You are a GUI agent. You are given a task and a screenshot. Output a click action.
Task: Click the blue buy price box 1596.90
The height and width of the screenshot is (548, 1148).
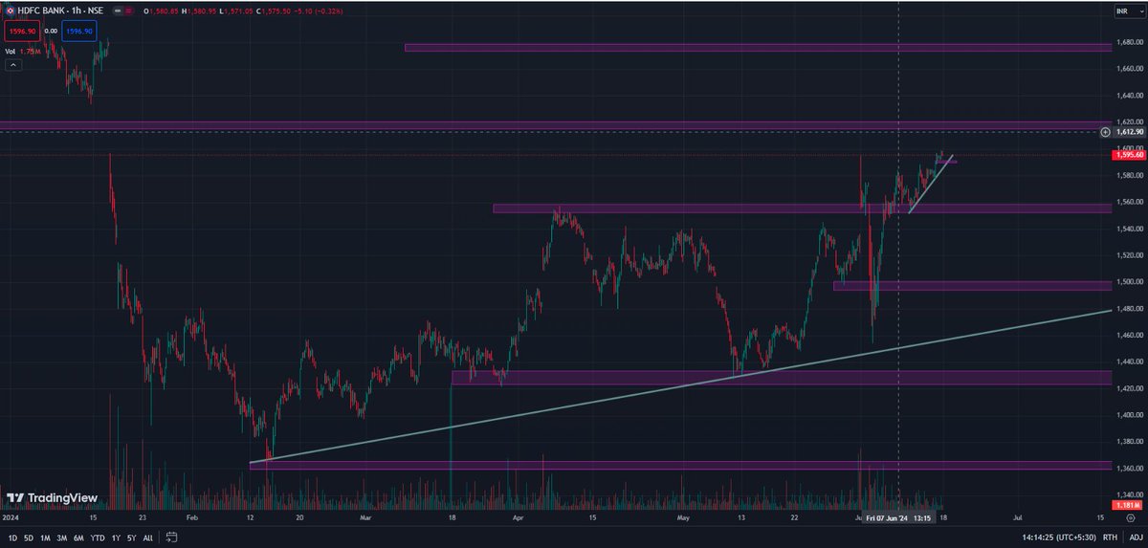(x=78, y=31)
